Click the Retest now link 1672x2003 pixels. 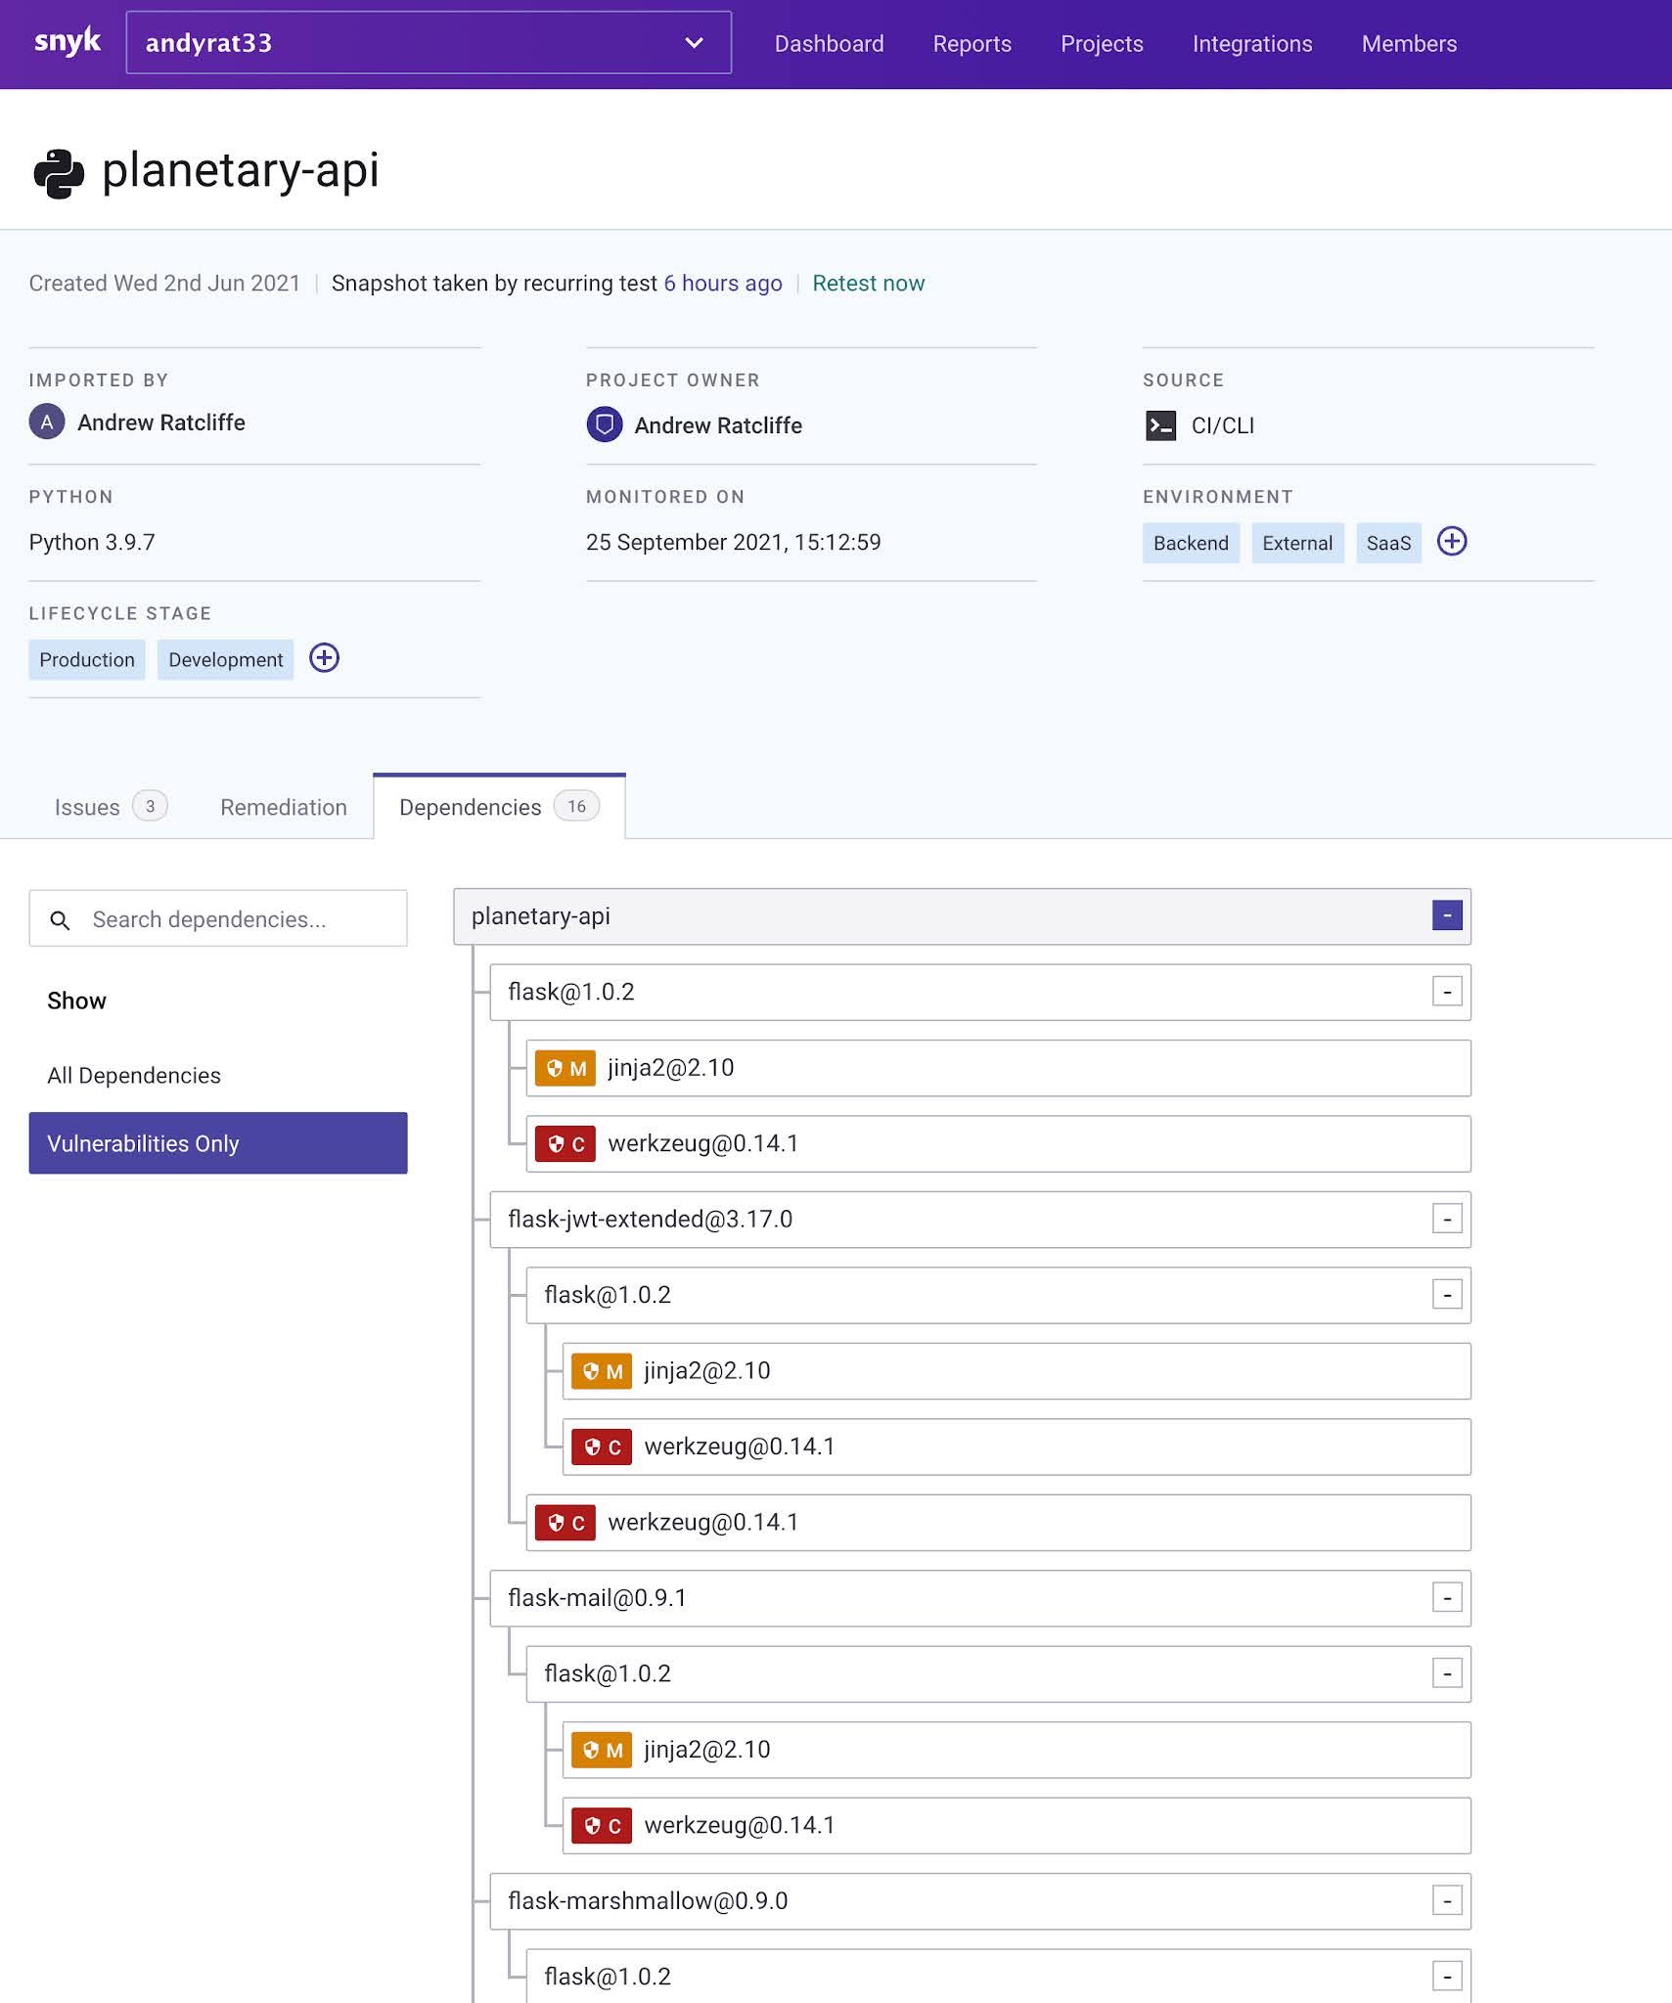[868, 284]
